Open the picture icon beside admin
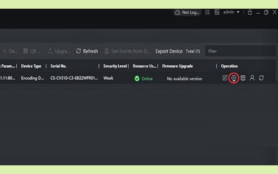The width and height of the screenshot is (278, 174). pos(217,12)
